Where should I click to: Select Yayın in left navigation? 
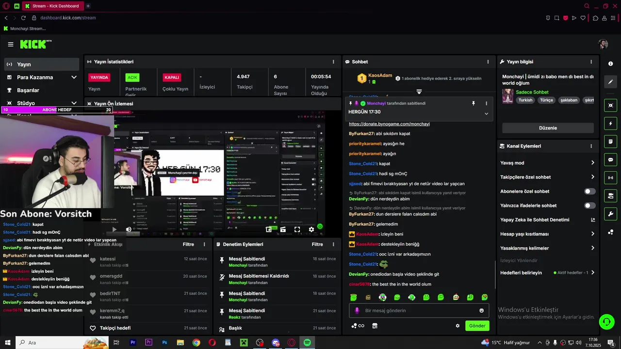41,64
